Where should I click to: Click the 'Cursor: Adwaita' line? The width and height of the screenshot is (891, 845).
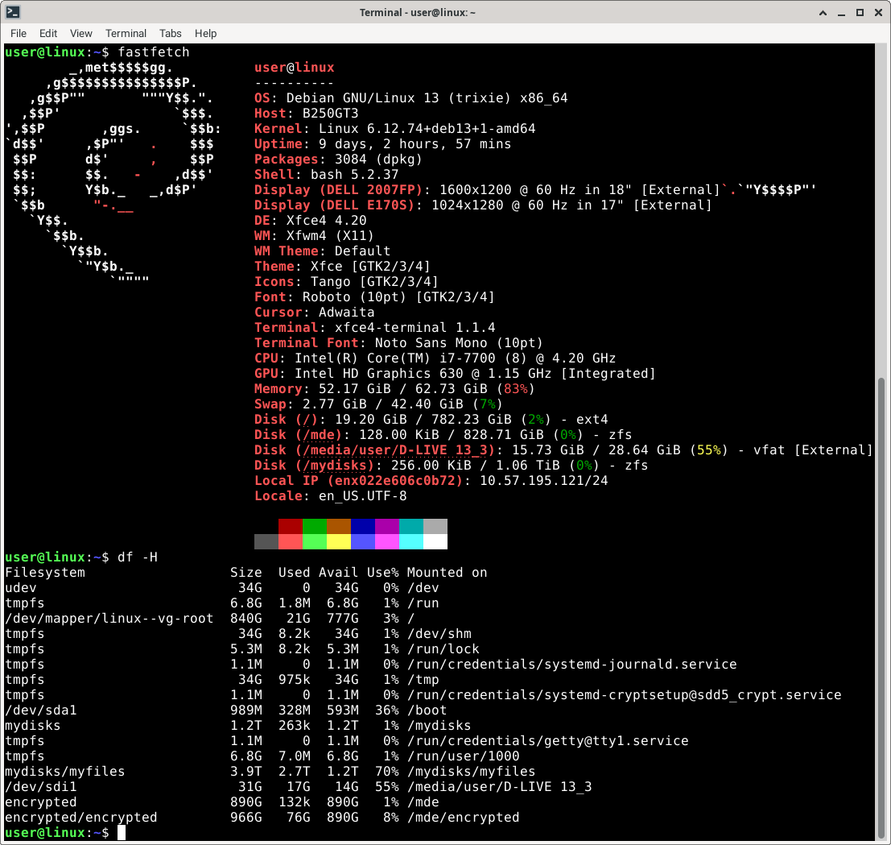point(314,313)
